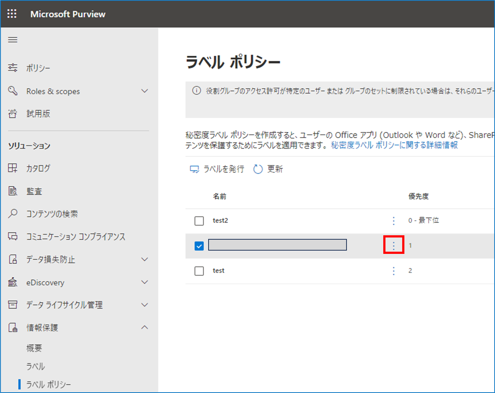Image resolution: width=495 pixels, height=393 pixels.
Task: Open コミュニケーション コンプライアンス in the sidebar
Action: (x=76, y=237)
